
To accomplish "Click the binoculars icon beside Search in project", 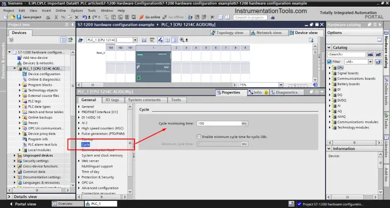I will click(272, 18).
